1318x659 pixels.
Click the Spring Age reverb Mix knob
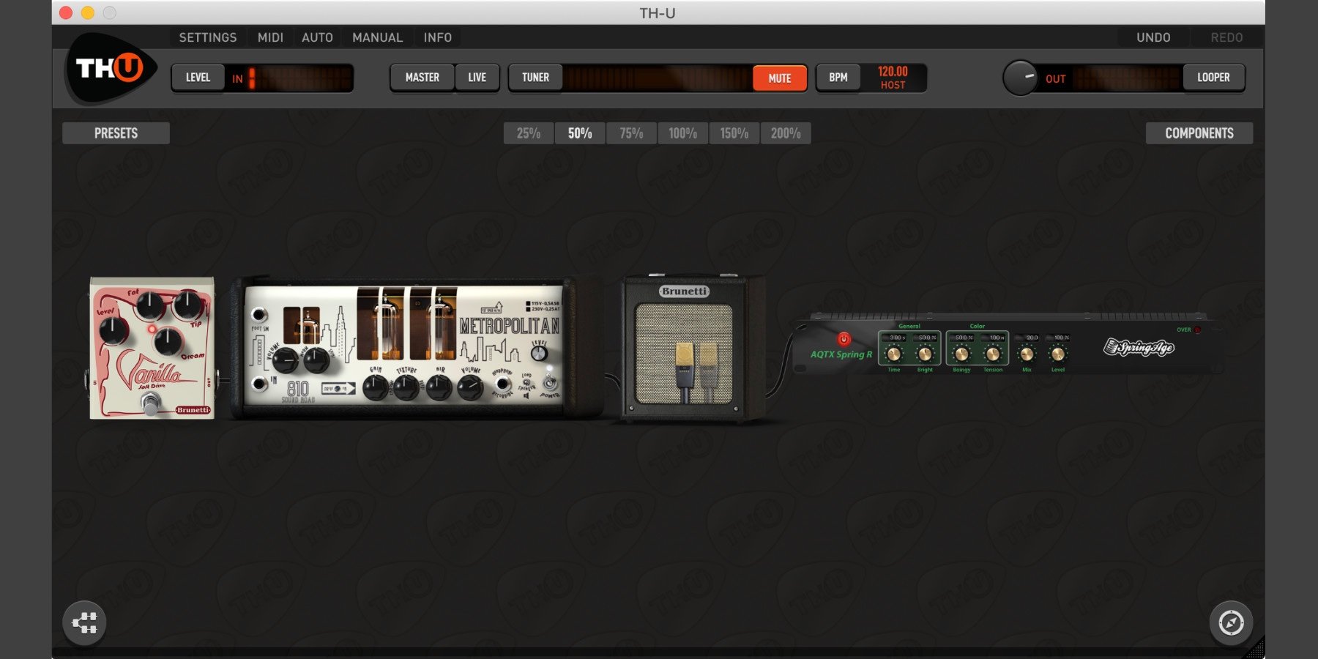point(1027,354)
